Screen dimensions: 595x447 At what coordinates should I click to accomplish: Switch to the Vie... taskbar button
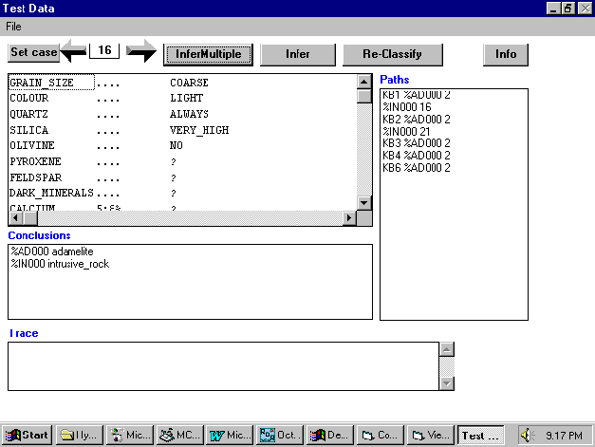429,435
